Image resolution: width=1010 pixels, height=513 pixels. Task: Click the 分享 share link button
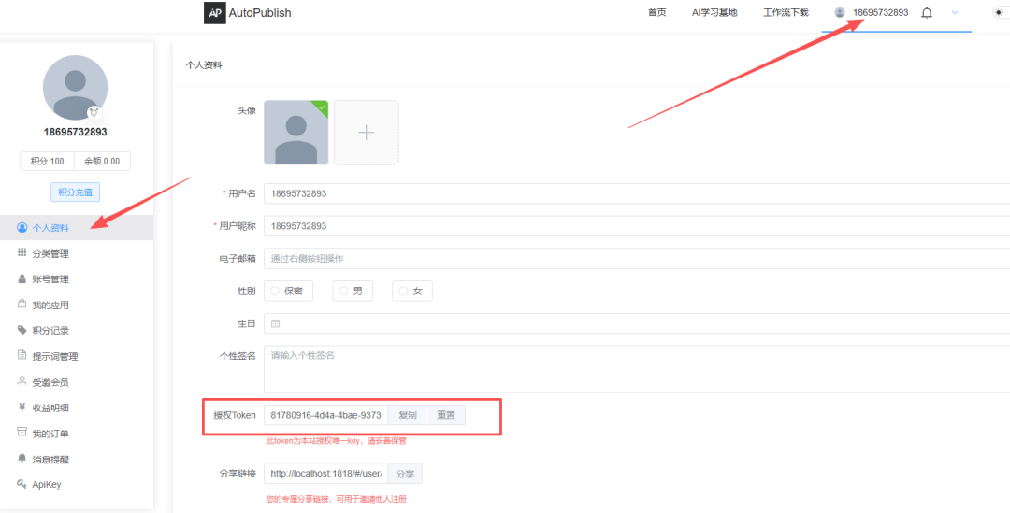point(405,474)
